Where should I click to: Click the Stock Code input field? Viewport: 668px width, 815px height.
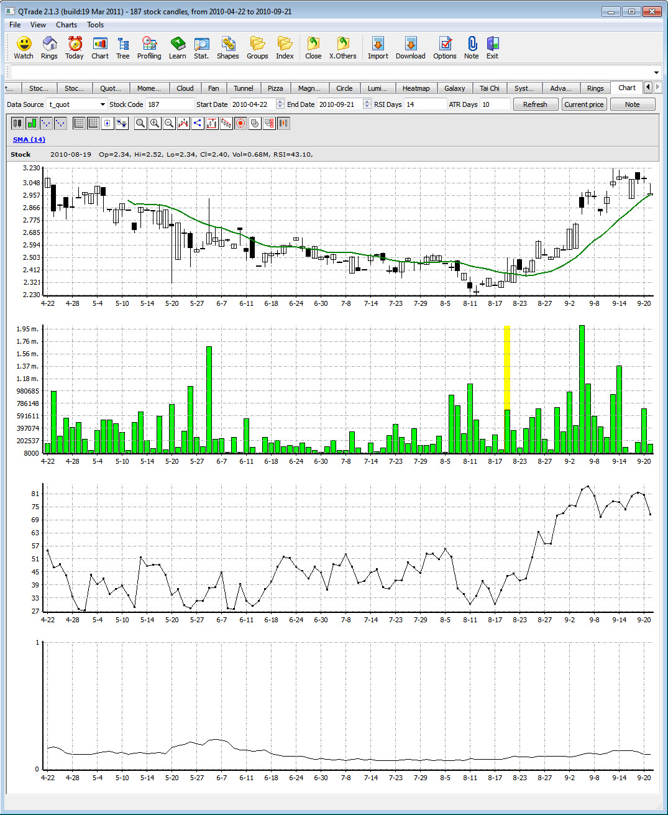pos(169,104)
